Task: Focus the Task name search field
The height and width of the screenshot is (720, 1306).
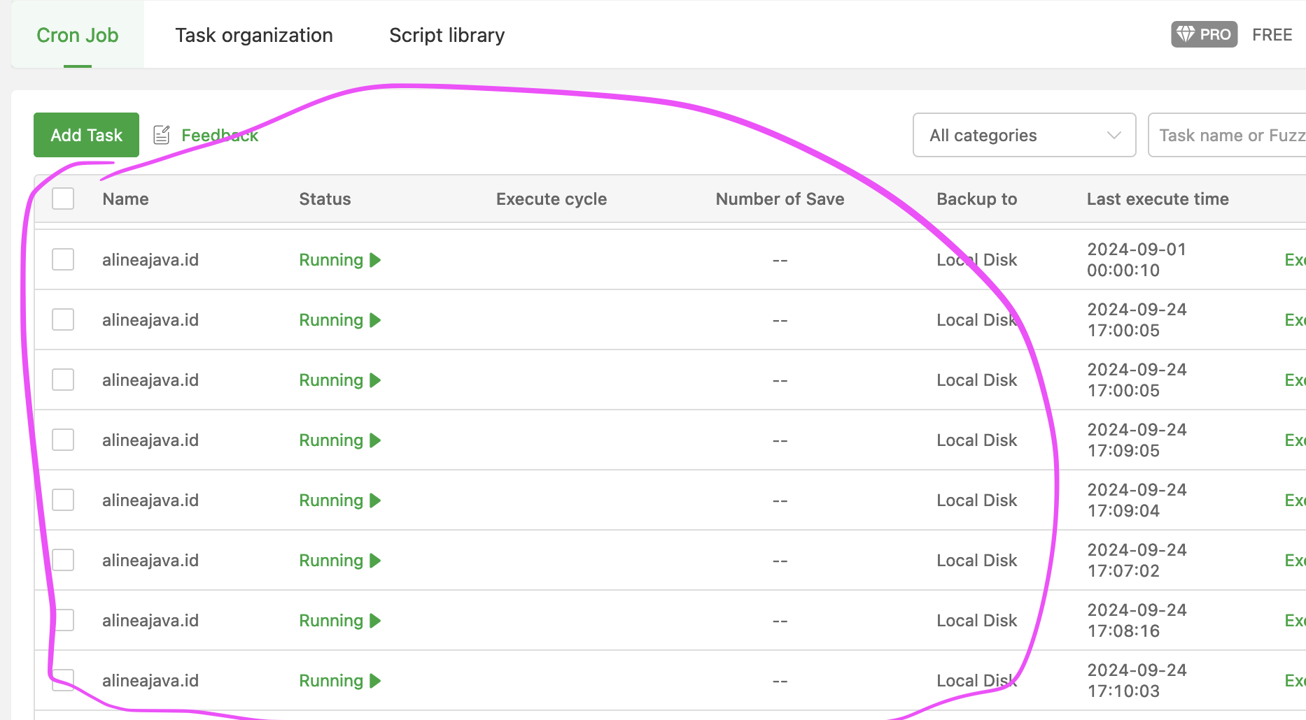Action: pyautogui.click(x=1229, y=136)
